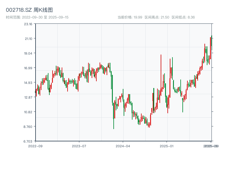
Task: Select the 2023-07 x-axis date label
Action: [79, 146]
